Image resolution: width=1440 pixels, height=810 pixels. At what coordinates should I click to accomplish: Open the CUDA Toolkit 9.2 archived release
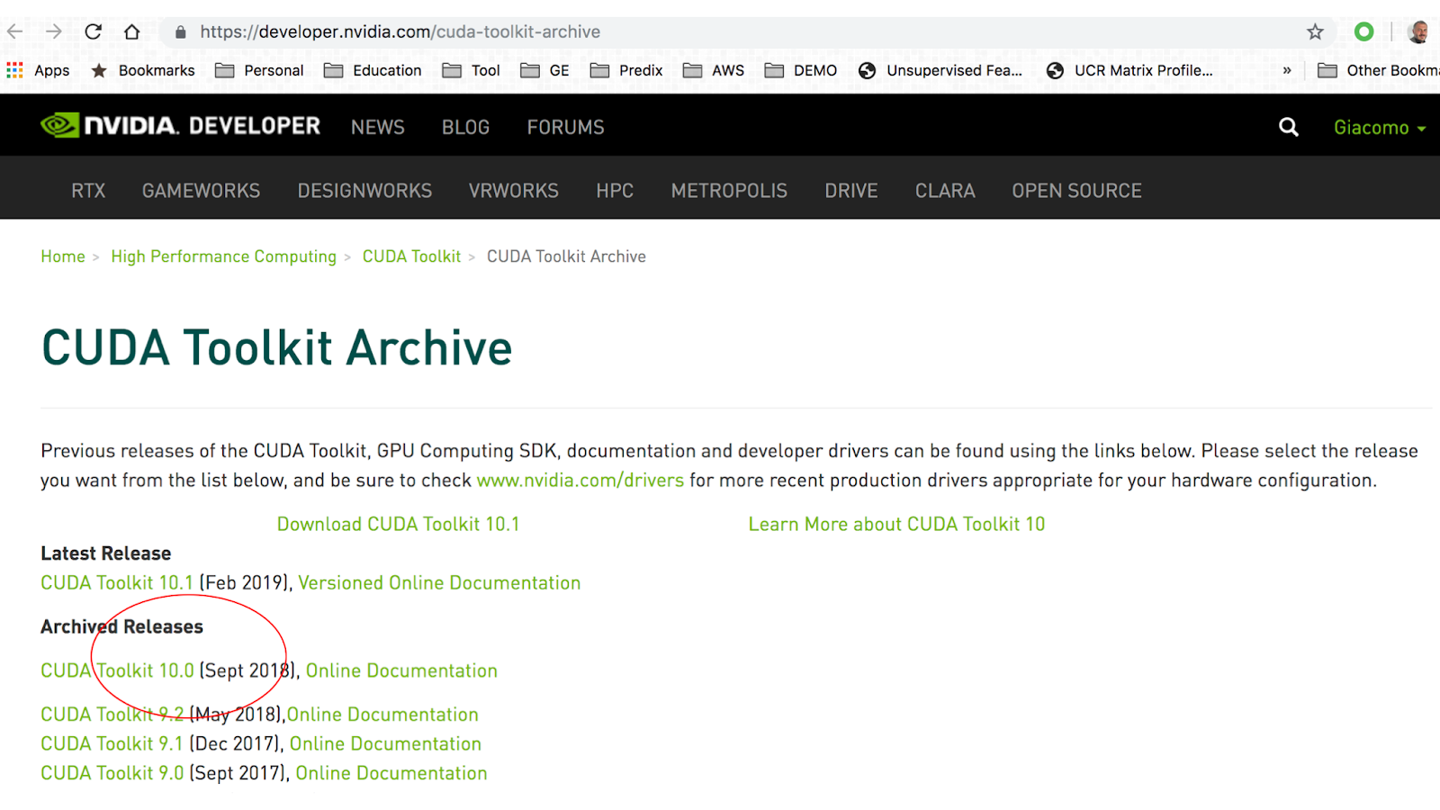click(112, 715)
